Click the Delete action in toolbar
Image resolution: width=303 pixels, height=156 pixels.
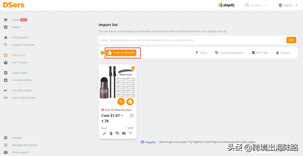[283, 53]
